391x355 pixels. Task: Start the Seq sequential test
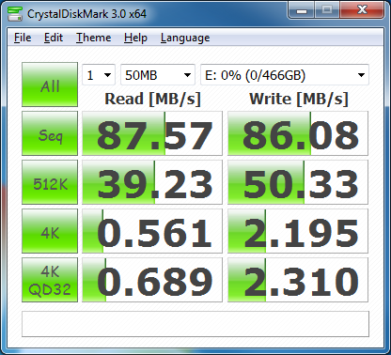50,133
